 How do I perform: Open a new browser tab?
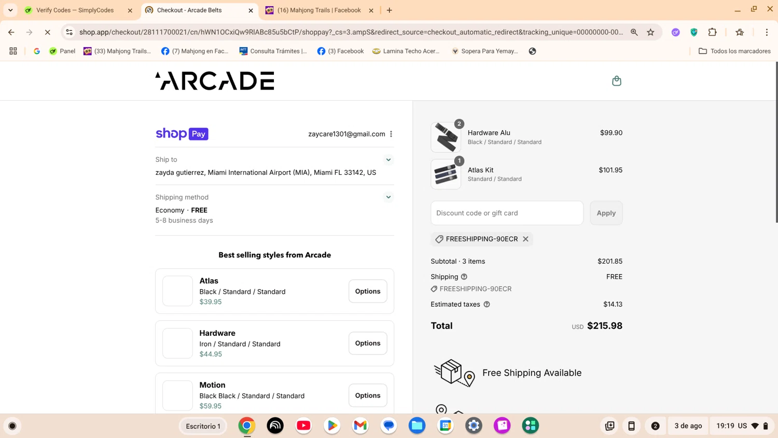point(390,10)
